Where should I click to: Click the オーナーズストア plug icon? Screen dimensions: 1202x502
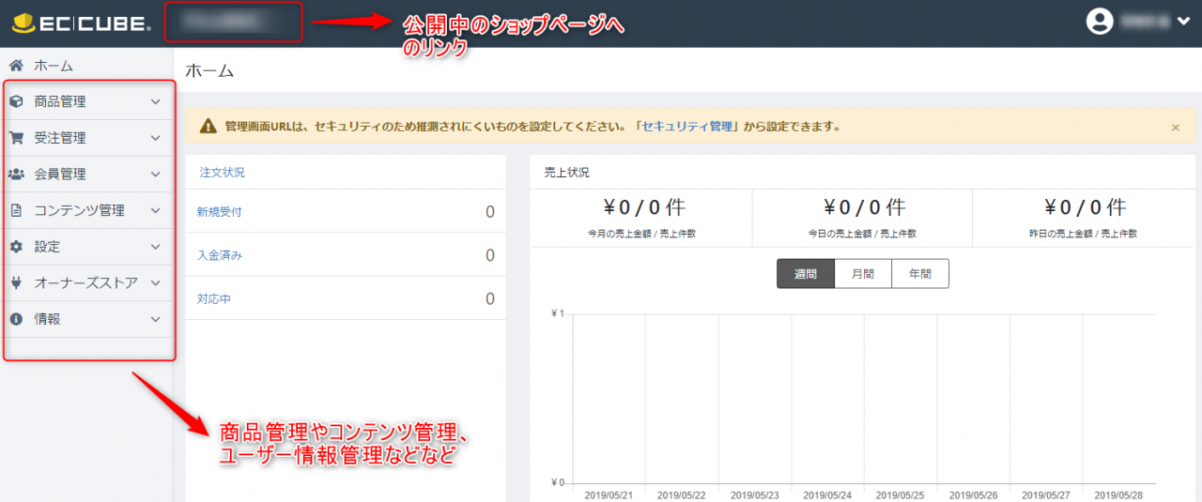16,282
